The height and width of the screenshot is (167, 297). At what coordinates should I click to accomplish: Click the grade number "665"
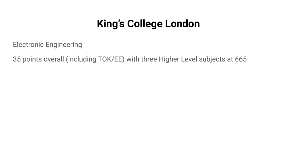click(241, 59)
